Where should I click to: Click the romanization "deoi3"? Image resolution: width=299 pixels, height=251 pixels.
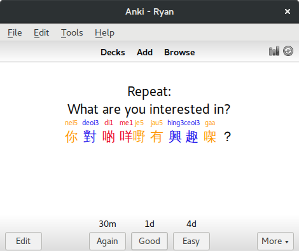[90, 123]
